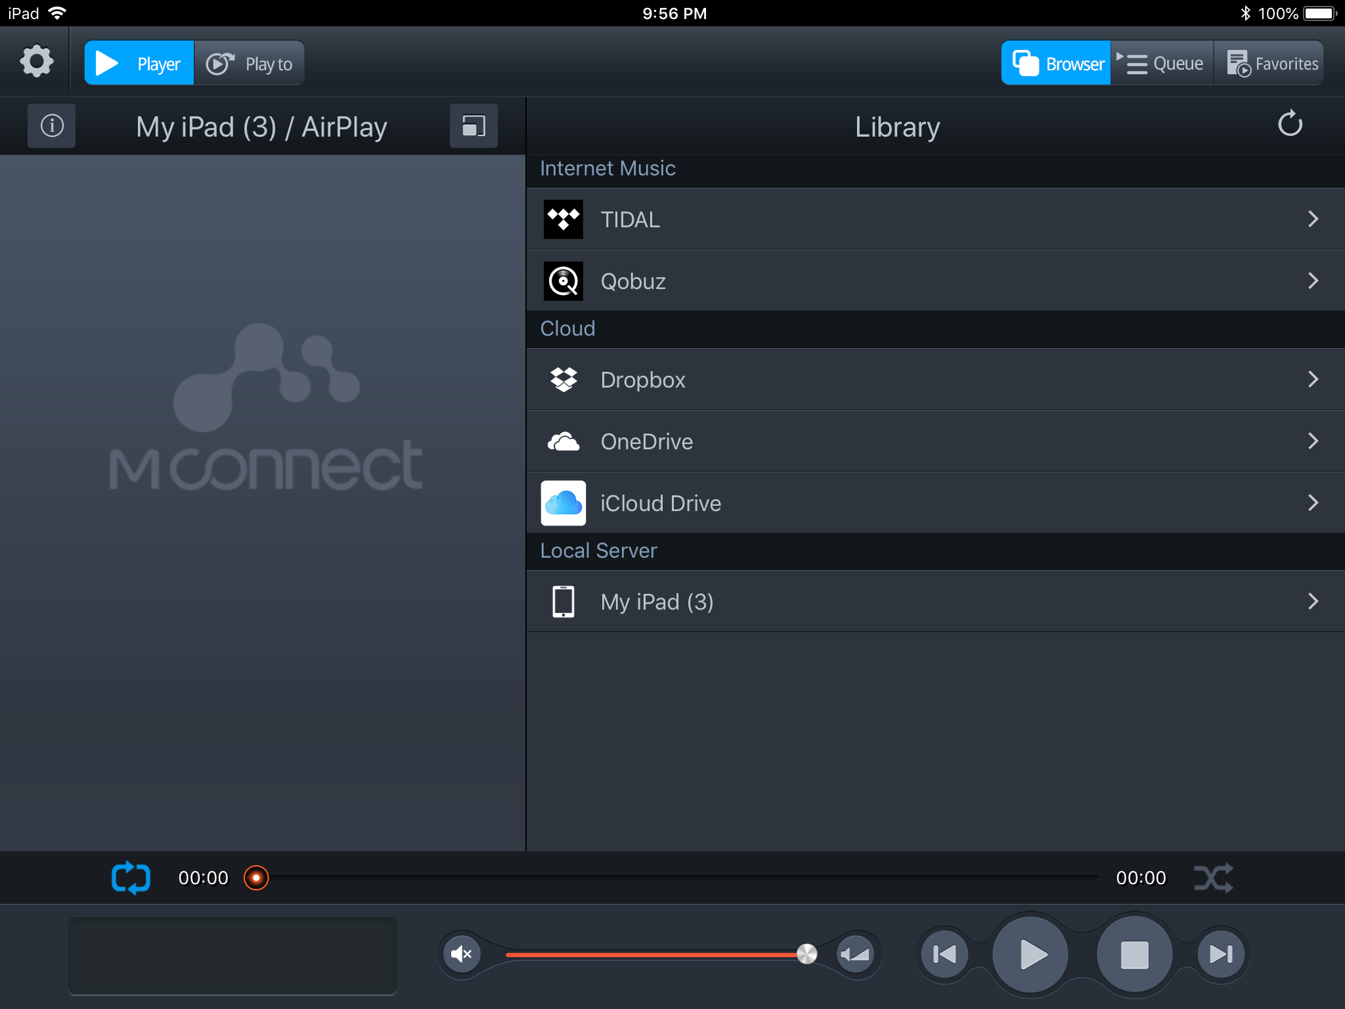Click the battery indicator
Image resolution: width=1345 pixels, height=1009 pixels.
point(1320,13)
